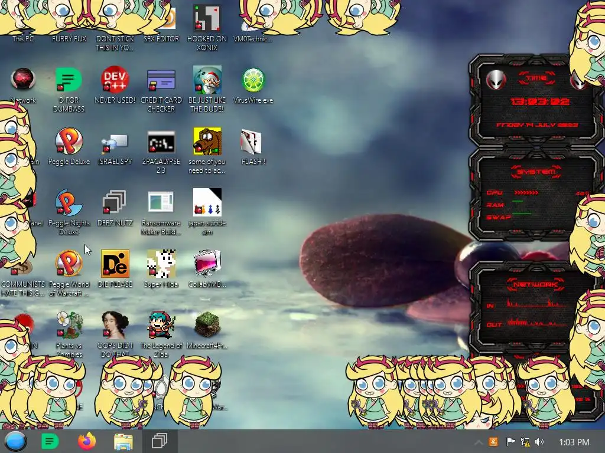Screen dimensions: 605x453
Task: Select the Super Hilda icon
Action: pyautogui.click(x=161, y=264)
